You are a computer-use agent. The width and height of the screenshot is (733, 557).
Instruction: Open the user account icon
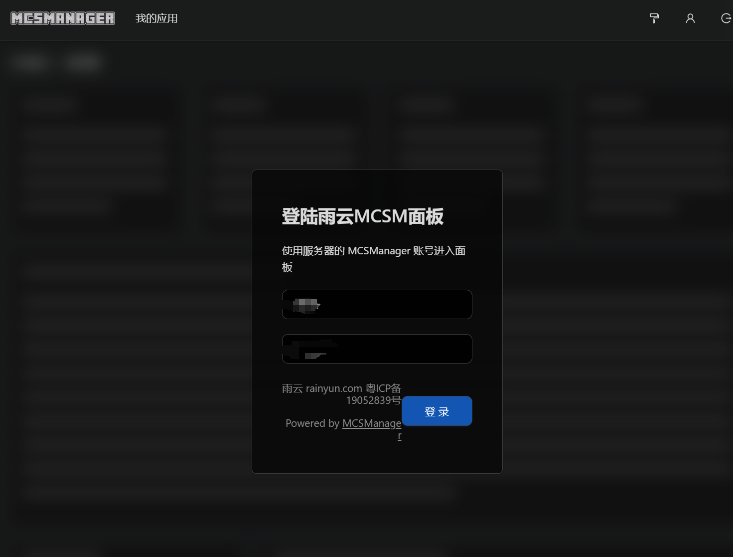(690, 18)
